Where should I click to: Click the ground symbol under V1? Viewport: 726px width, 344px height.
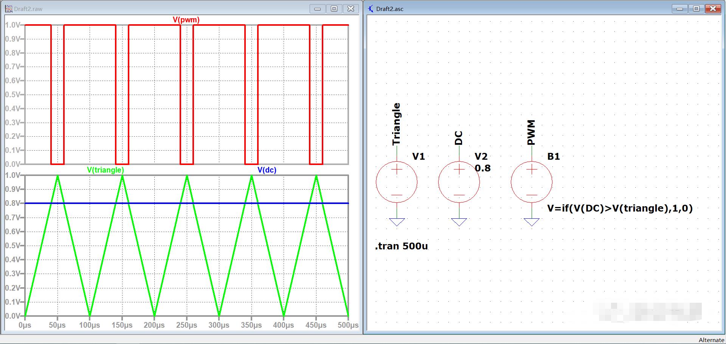pos(397,222)
